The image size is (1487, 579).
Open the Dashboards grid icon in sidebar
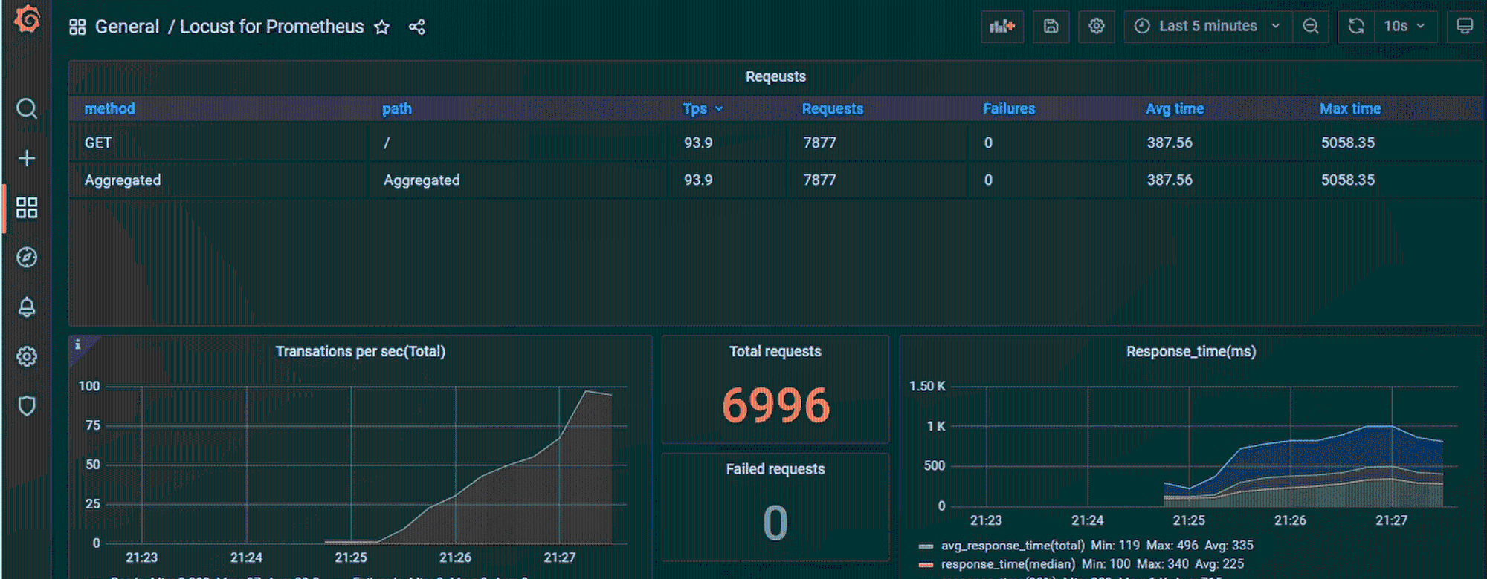pyautogui.click(x=27, y=208)
